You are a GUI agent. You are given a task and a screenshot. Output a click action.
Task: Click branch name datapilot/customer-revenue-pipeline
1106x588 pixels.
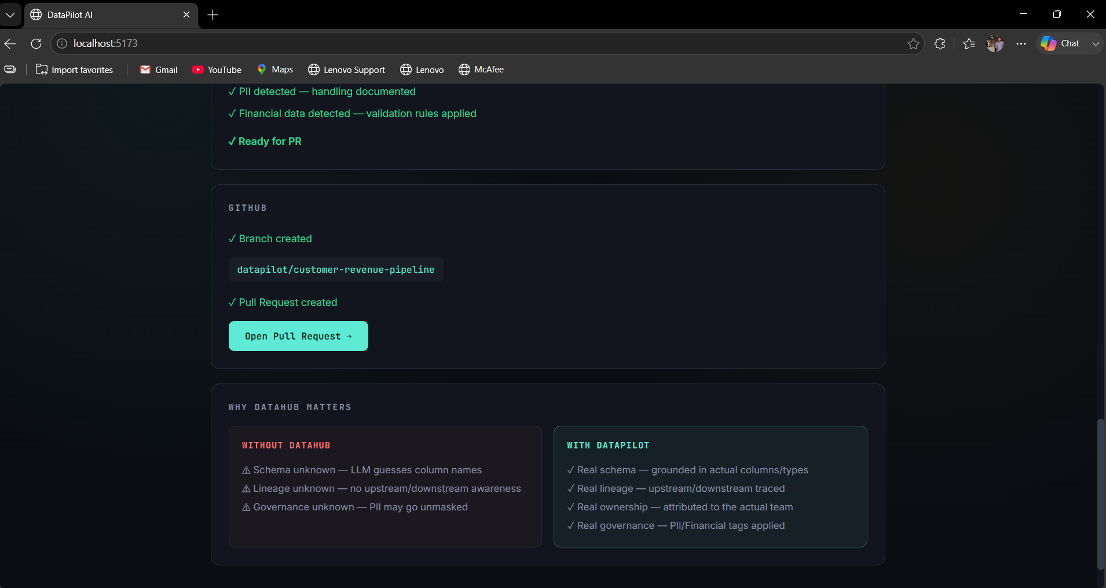pos(336,269)
